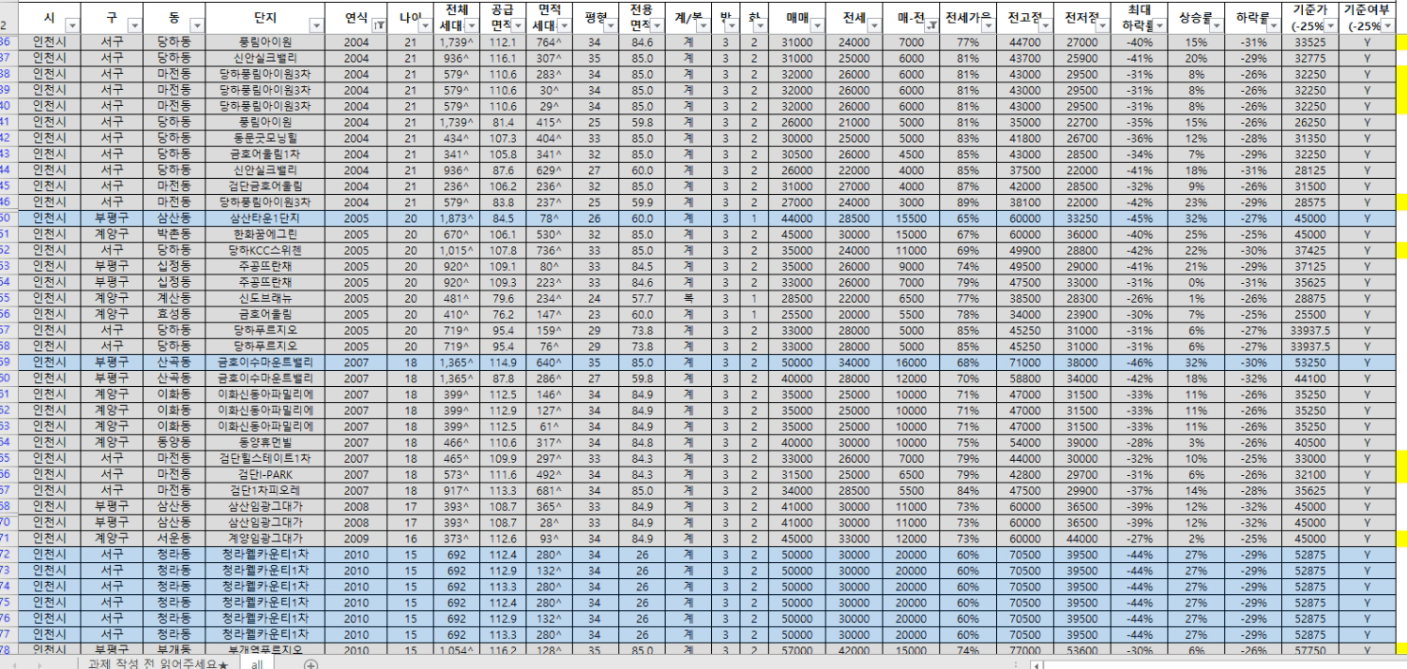Select the -46% 최대 하락률 cell
The width and height of the screenshot is (1407, 669).
[1139, 362]
